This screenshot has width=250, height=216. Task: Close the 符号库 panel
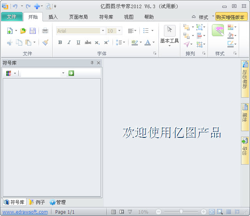coord(99,63)
